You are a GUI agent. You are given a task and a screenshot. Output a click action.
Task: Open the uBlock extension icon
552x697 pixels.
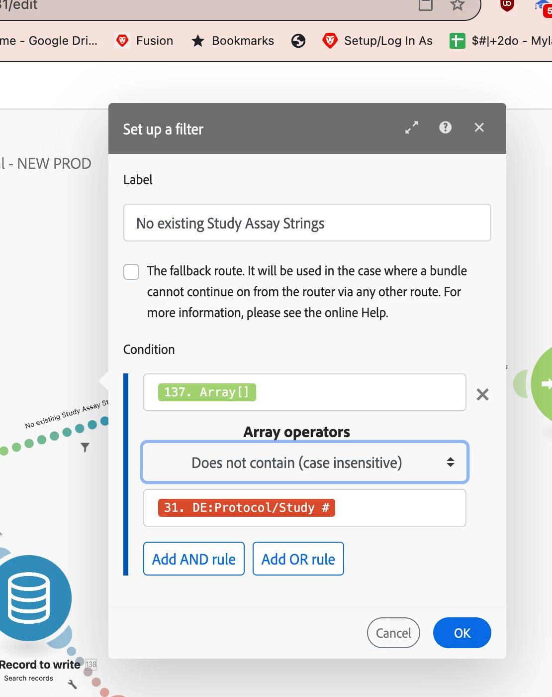507,5
